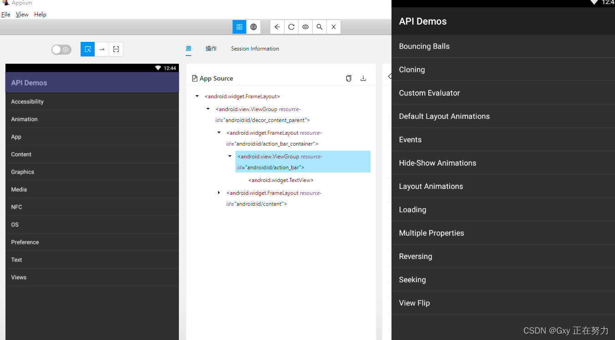Image resolution: width=615 pixels, height=340 pixels.
Task: Open Default Layout Animations in emulator
Action: tap(503, 116)
